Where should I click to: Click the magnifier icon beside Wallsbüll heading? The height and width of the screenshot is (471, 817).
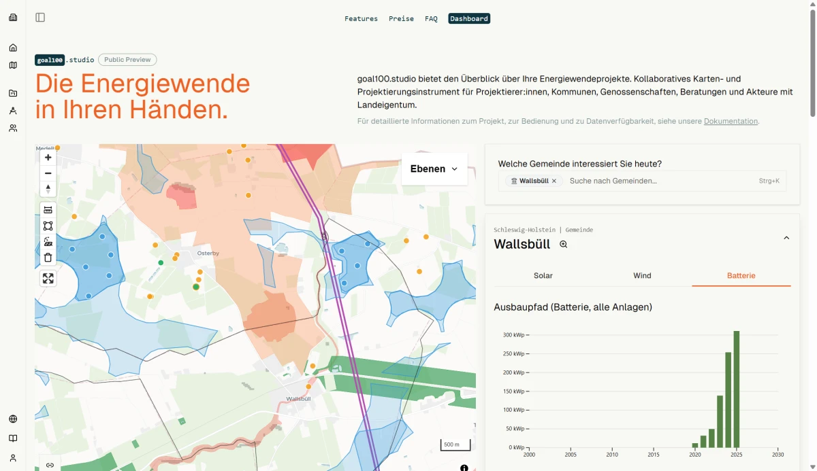click(x=563, y=245)
